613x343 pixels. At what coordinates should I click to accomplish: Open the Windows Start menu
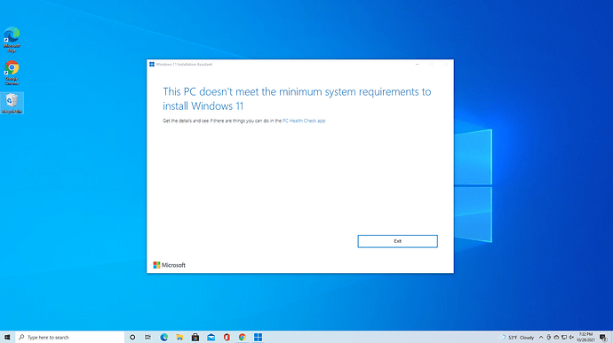pos(7,337)
